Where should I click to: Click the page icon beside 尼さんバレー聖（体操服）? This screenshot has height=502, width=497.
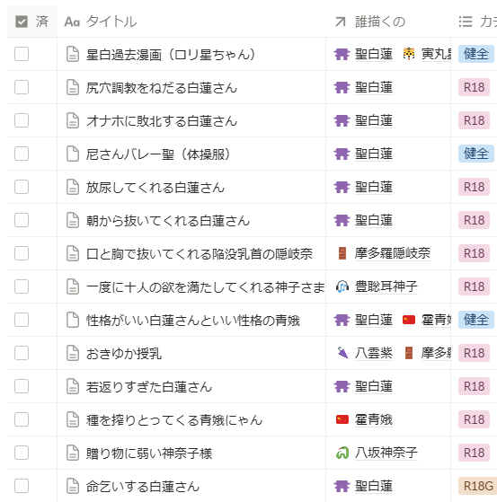pos(73,154)
